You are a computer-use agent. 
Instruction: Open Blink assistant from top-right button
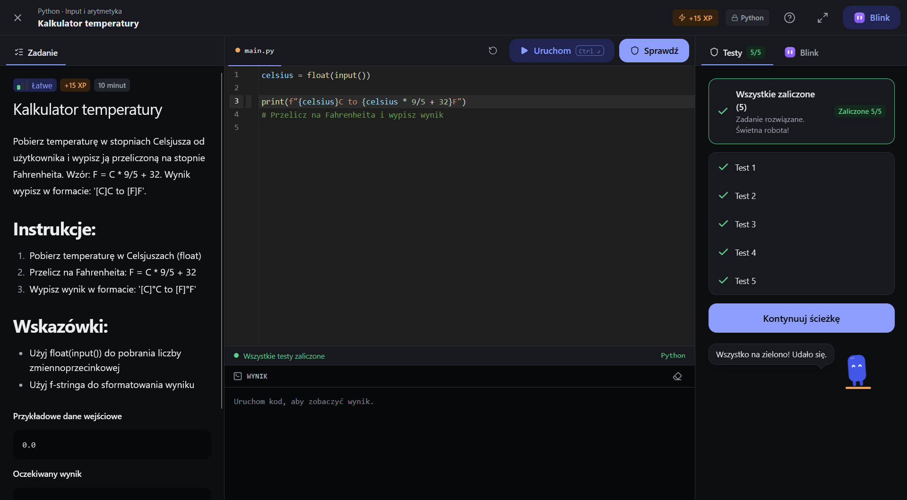coord(871,17)
